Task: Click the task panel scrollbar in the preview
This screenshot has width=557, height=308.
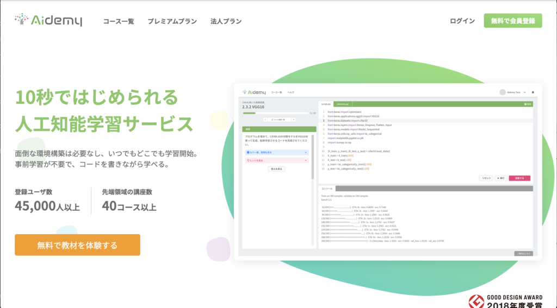Action: coord(313,156)
